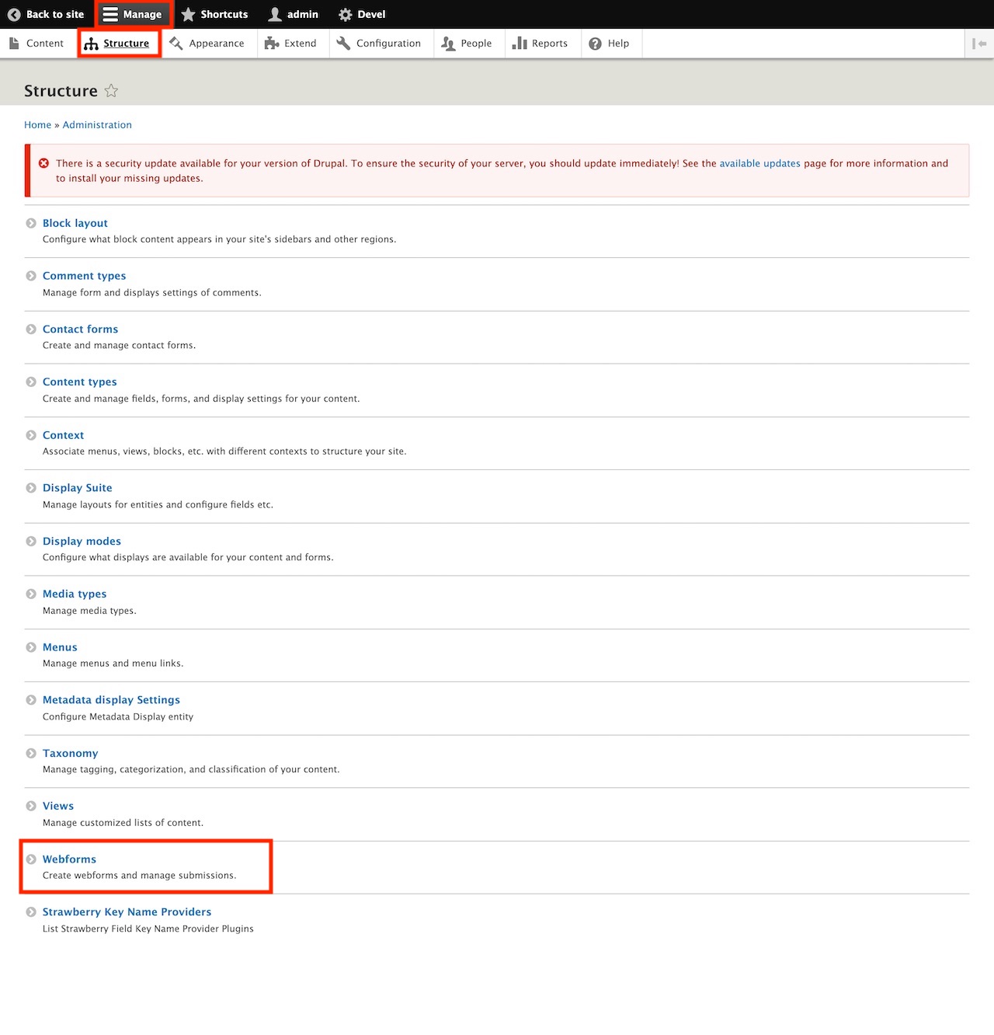994x1035 pixels.
Task: Open the Appearance admin section
Action: 207,44
